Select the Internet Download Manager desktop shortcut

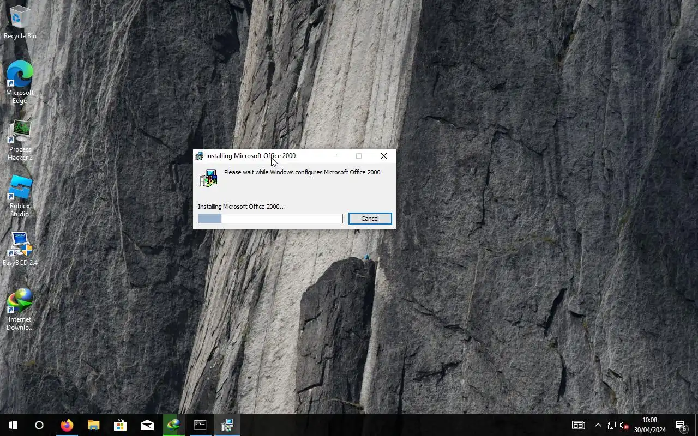(x=20, y=310)
